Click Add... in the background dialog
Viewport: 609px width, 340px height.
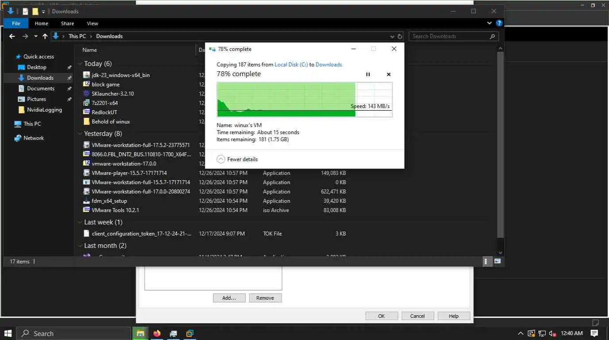pos(229,298)
